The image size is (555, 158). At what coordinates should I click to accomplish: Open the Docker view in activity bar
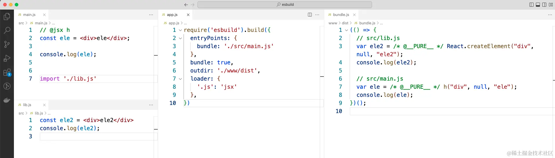(7, 100)
